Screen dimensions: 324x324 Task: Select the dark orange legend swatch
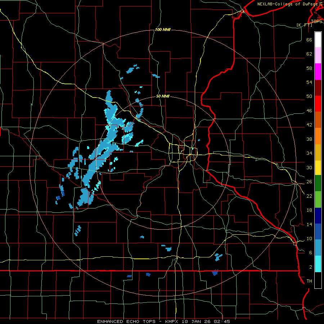[318, 120]
